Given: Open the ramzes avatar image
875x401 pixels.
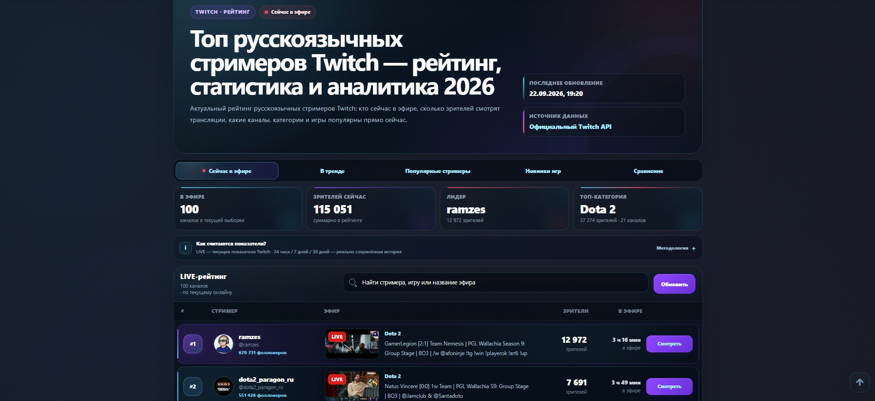Looking at the screenshot, I should pos(223,344).
